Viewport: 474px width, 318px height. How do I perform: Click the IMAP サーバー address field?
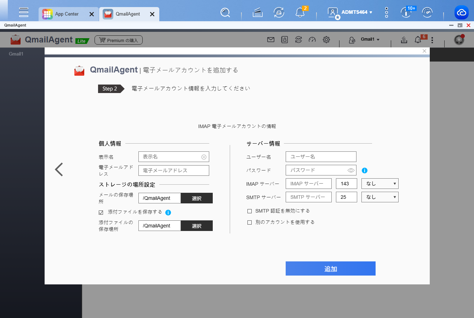(309, 184)
